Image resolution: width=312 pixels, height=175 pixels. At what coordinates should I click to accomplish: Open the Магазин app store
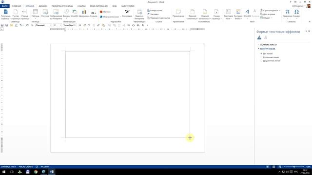[x=105, y=12]
